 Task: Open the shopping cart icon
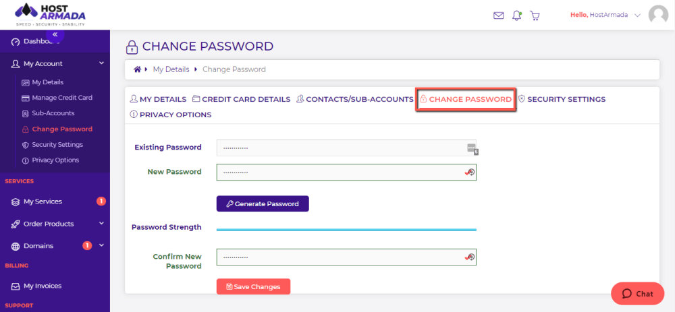tap(535, 15)
